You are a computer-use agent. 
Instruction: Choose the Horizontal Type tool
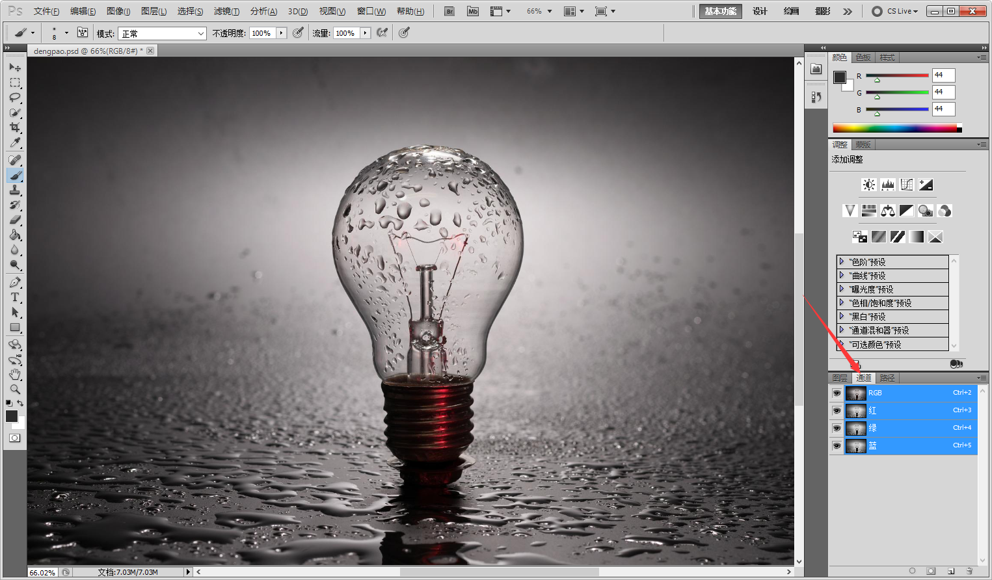point(15,297)
